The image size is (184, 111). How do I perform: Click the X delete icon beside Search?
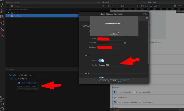pyautogui.click(x=12, y=6)
